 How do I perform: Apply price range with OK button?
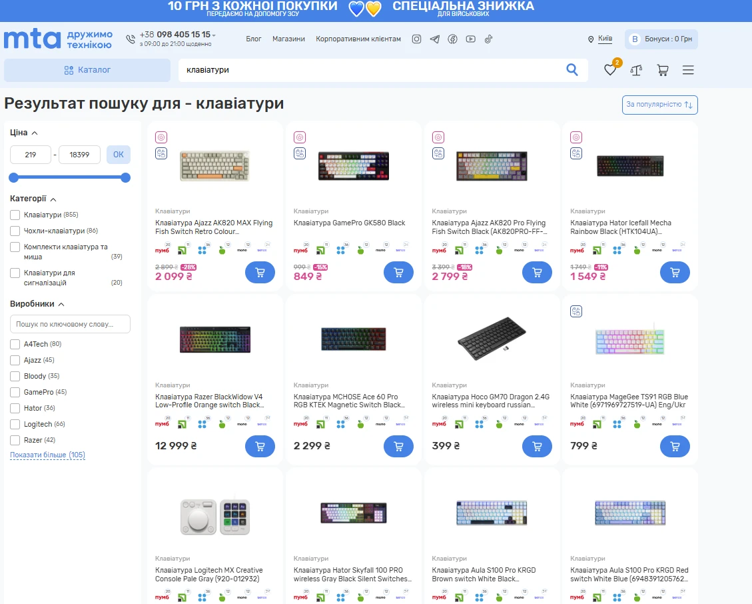[x=119, y=155]
